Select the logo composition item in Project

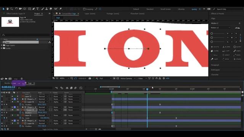click(x=21, y=42)
